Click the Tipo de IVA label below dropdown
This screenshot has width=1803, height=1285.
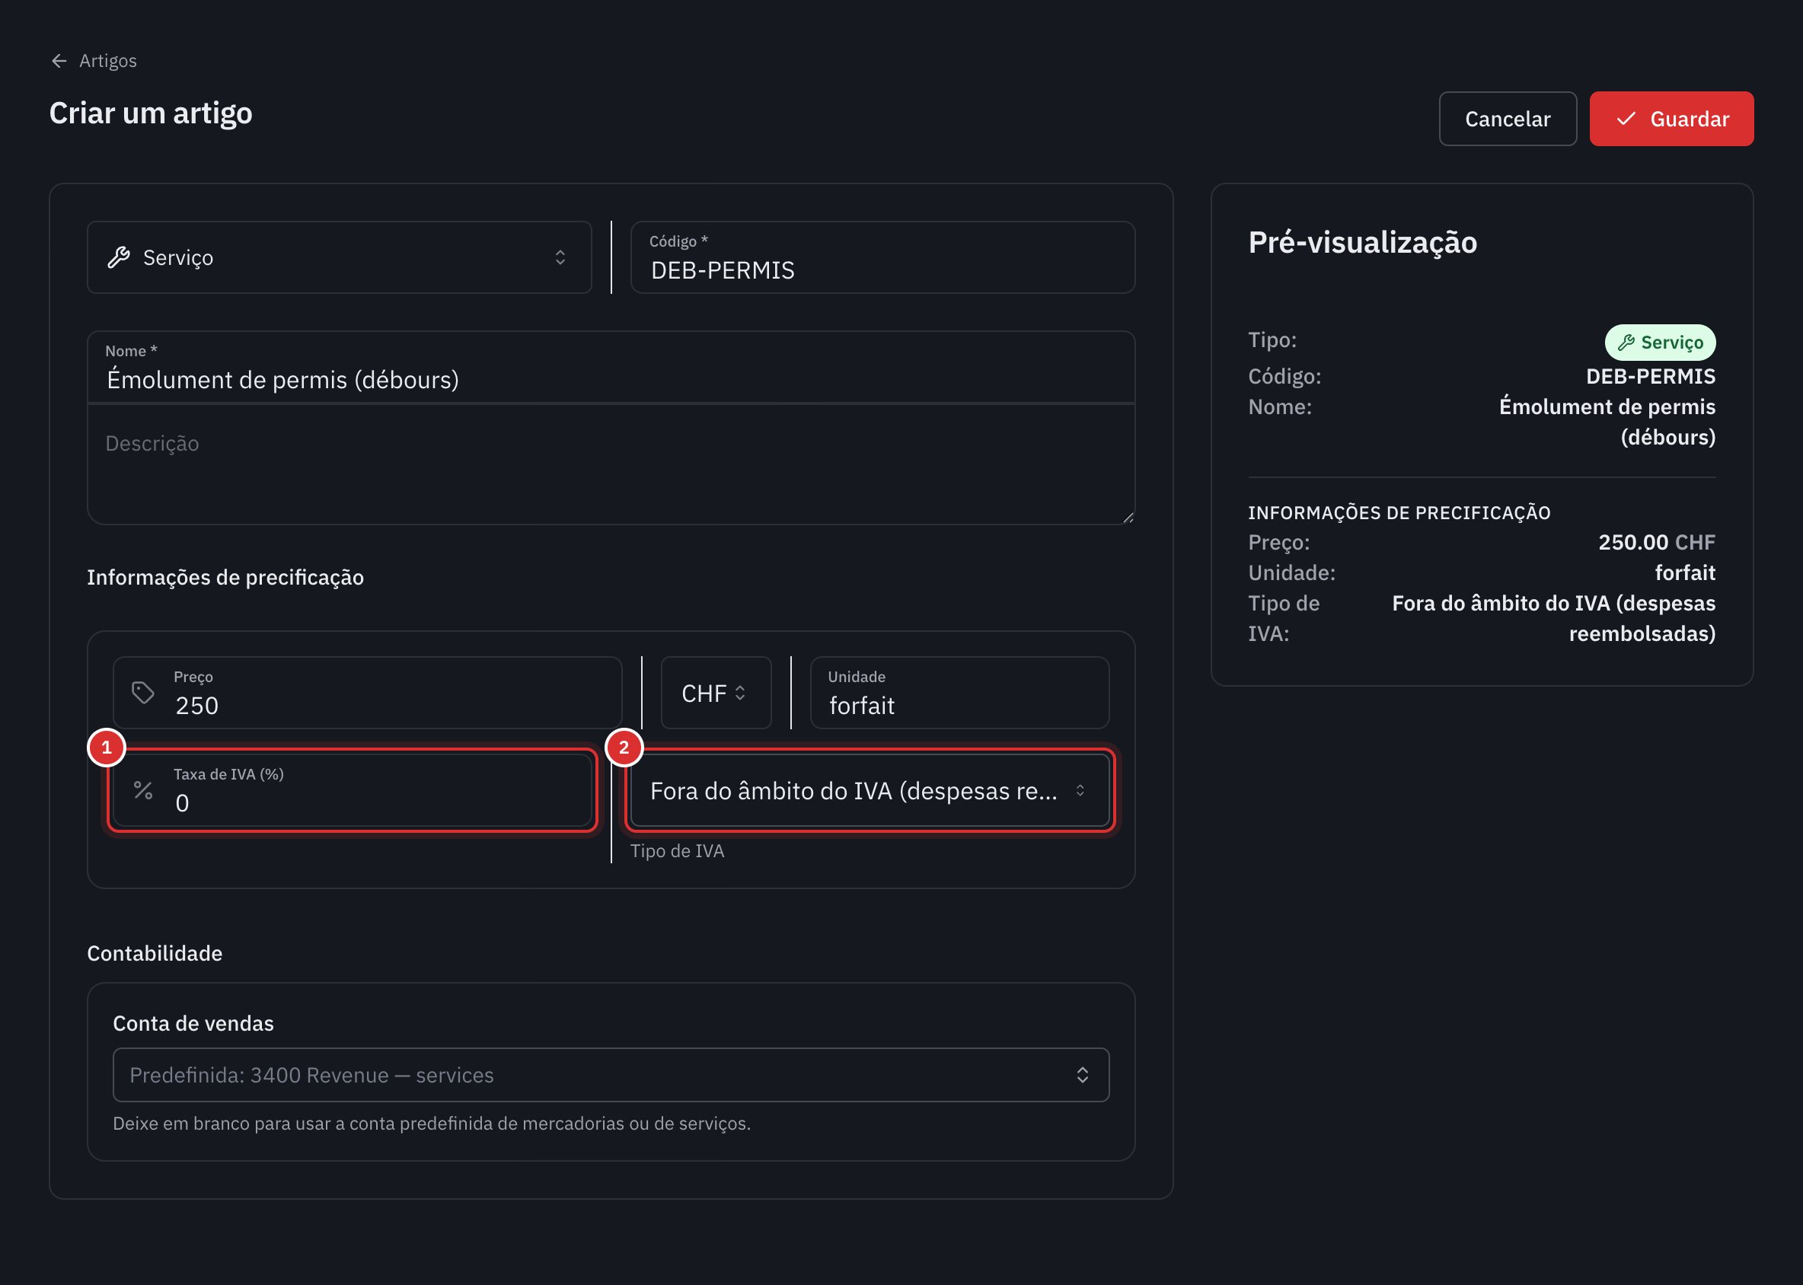(x=677, y=850)
